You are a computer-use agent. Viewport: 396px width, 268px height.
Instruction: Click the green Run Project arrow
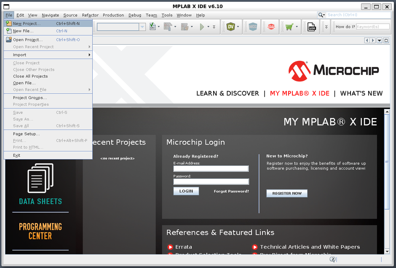[202, 27]
